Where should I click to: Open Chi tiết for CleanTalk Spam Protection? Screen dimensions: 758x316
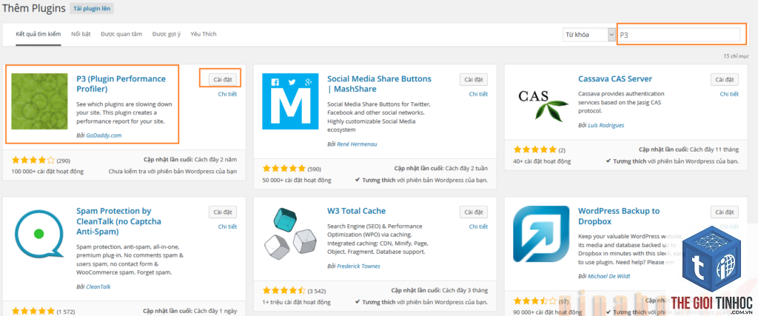click(227, 226)
